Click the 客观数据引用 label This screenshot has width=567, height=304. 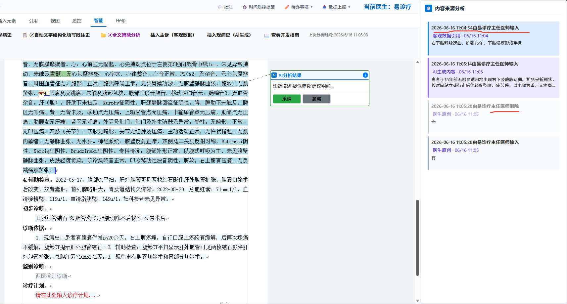coord(447,36)
